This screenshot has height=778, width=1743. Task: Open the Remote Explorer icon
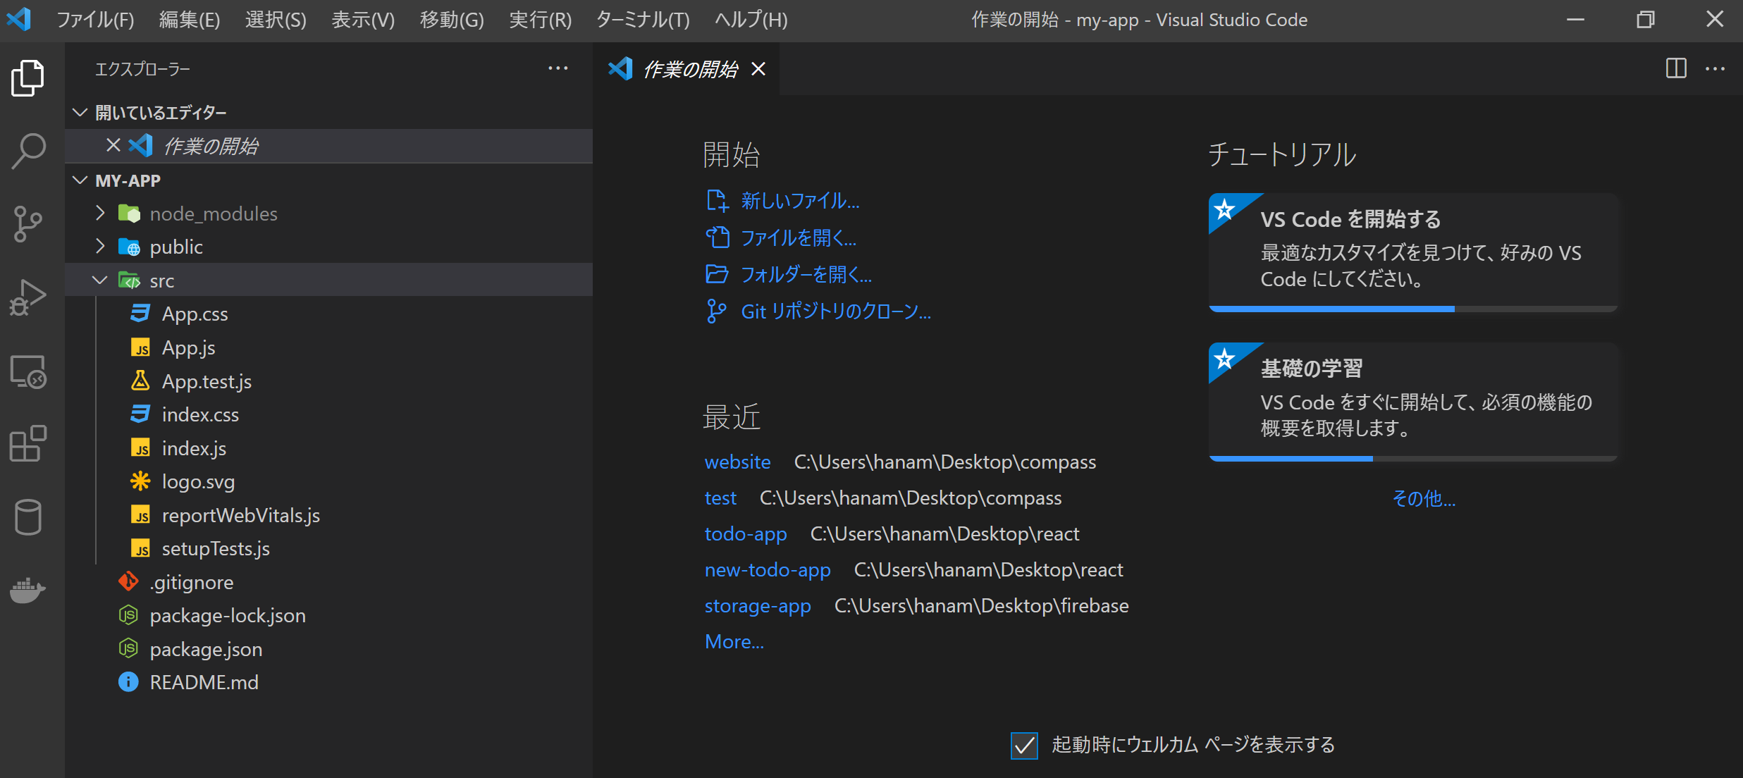pos(28,371)
